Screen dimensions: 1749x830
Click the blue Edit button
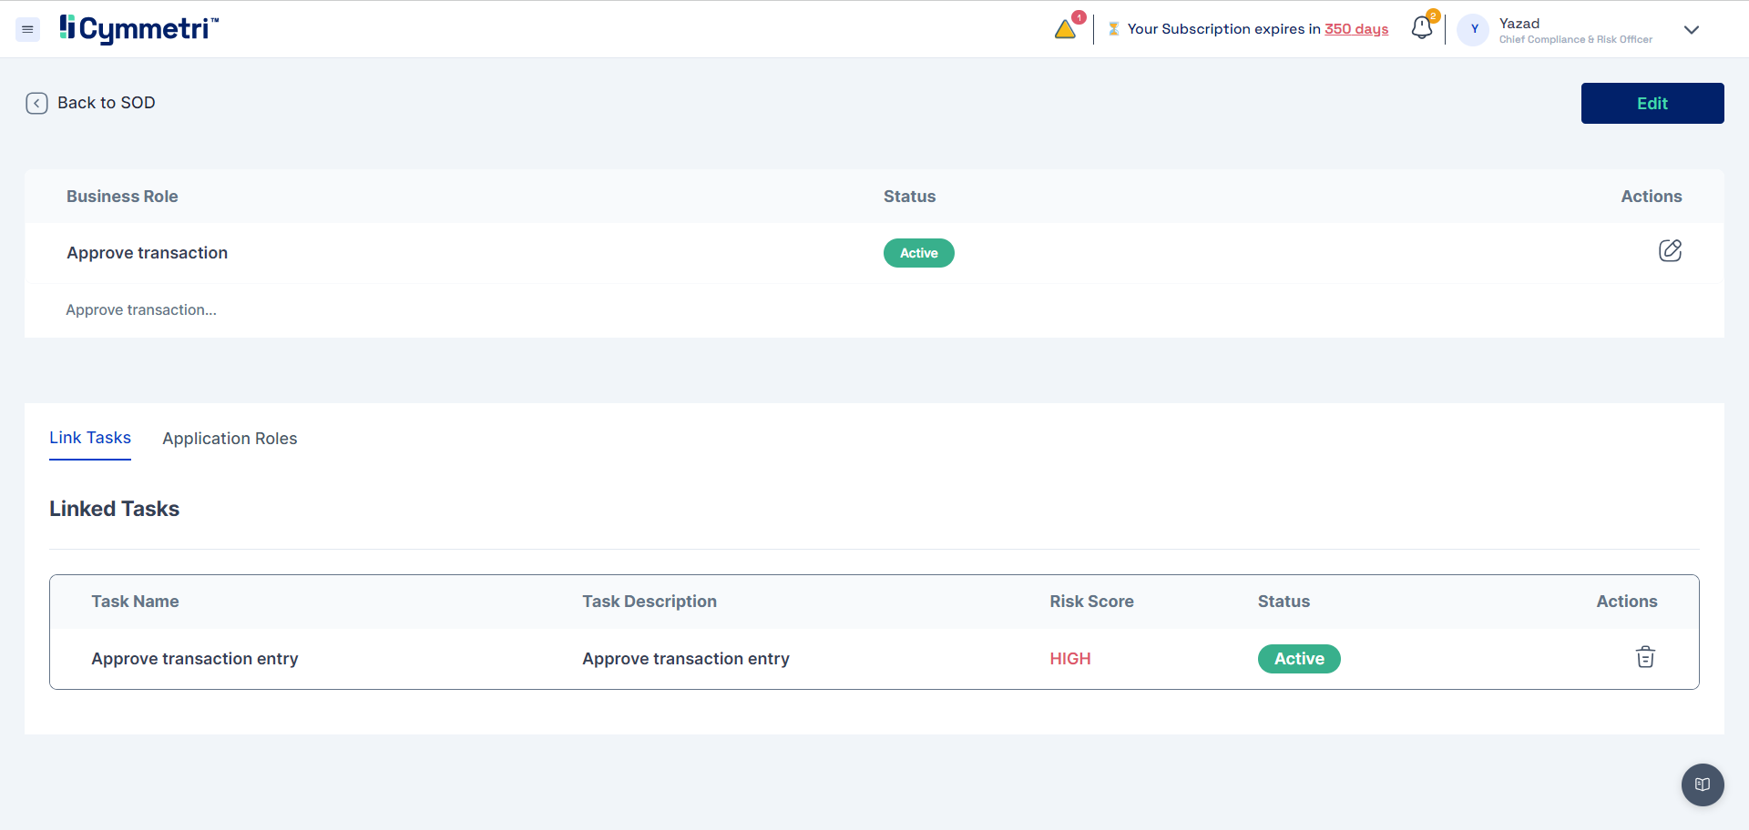click(1652, 103)
